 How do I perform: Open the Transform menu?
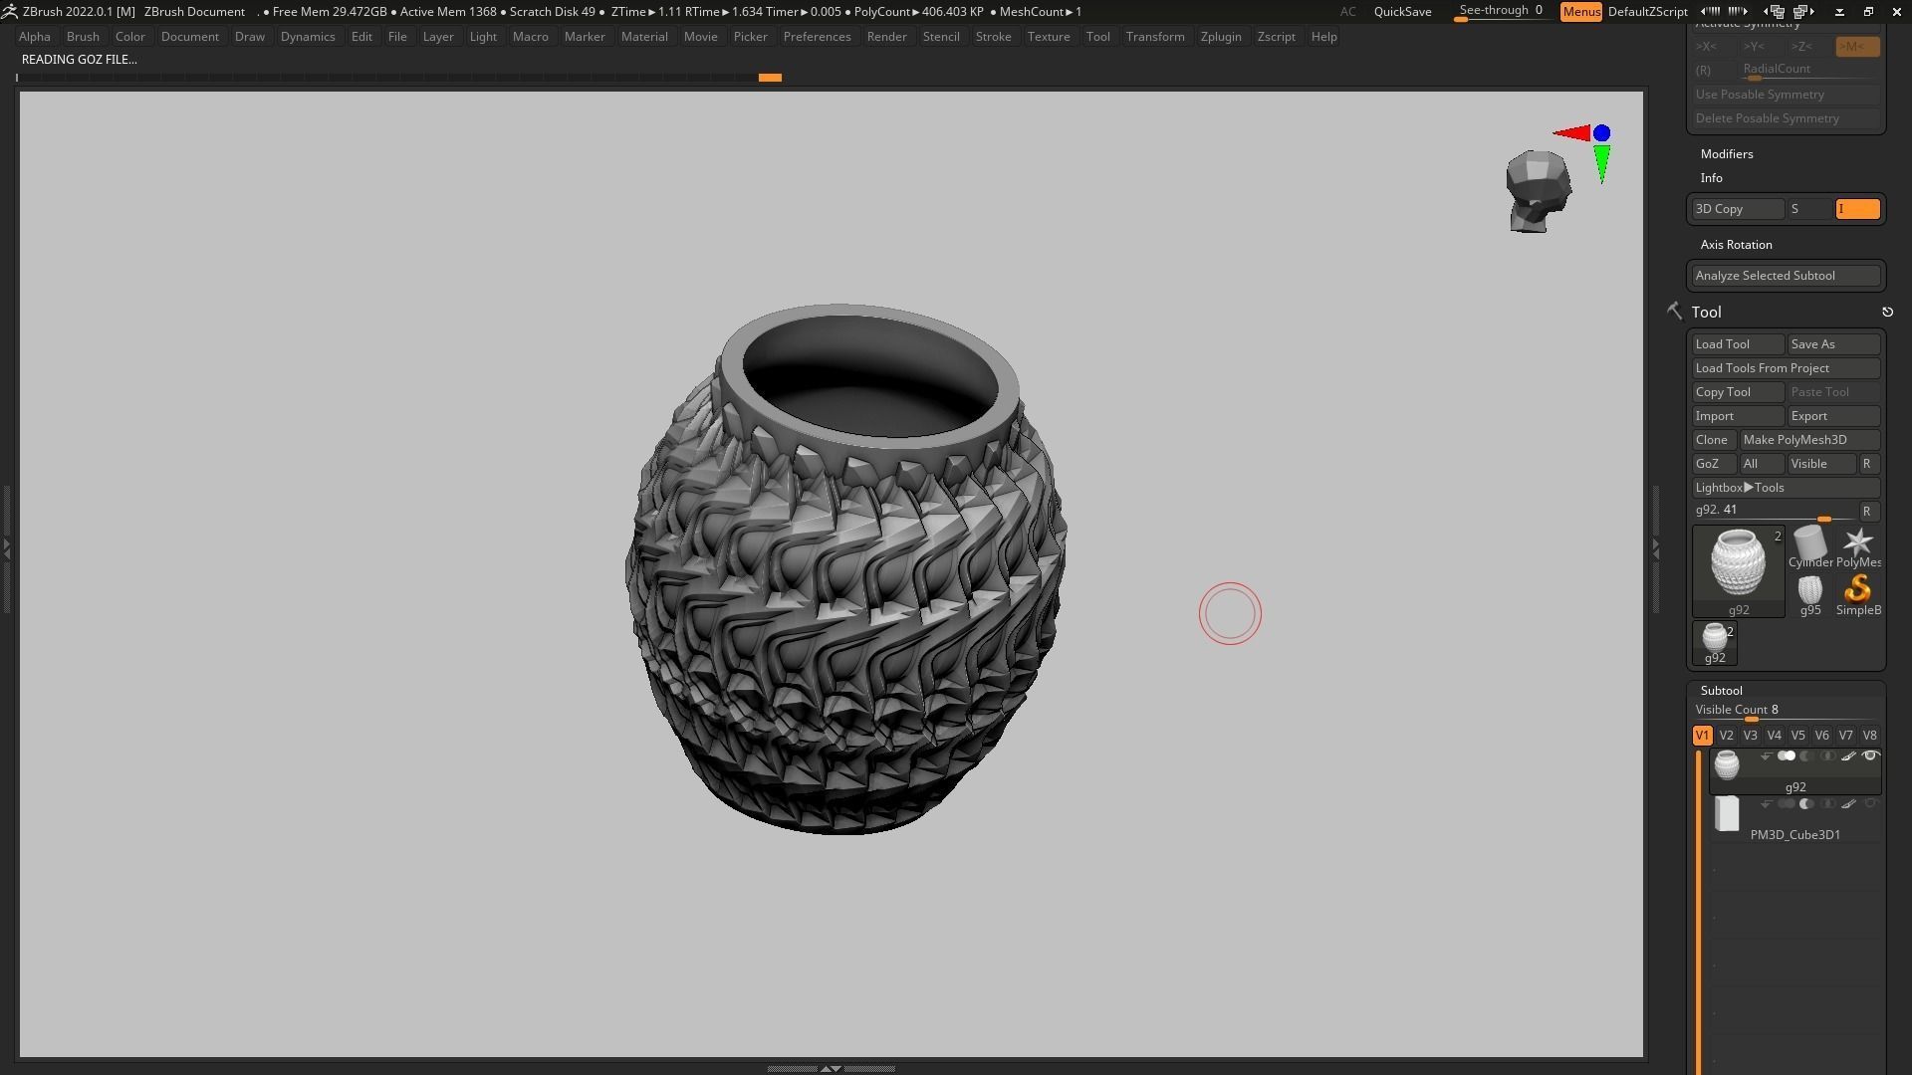(1155, 37)
